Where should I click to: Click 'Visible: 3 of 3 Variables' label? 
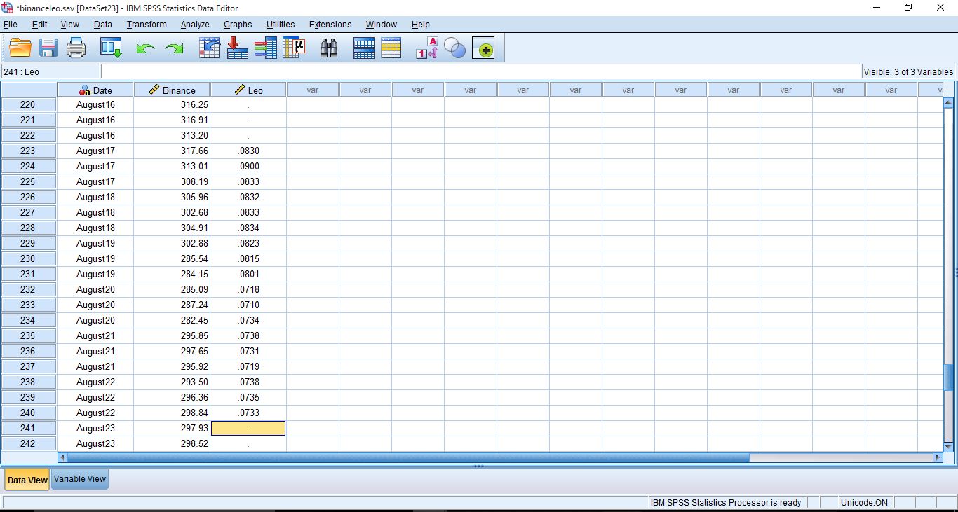[x=908, y=71]
